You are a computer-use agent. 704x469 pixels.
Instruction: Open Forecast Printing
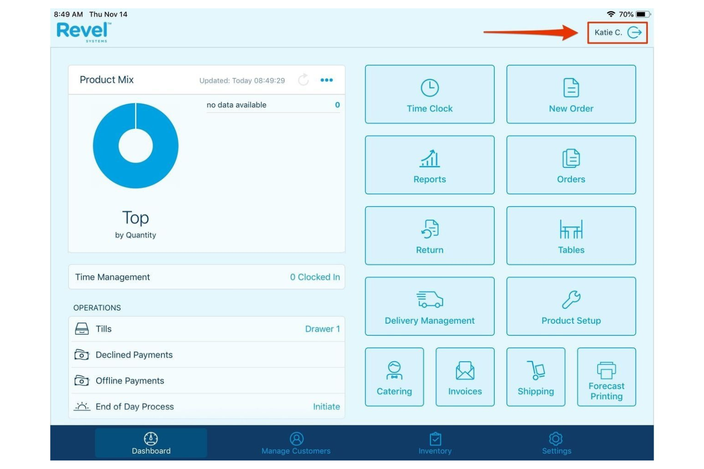tap(606, 377)
